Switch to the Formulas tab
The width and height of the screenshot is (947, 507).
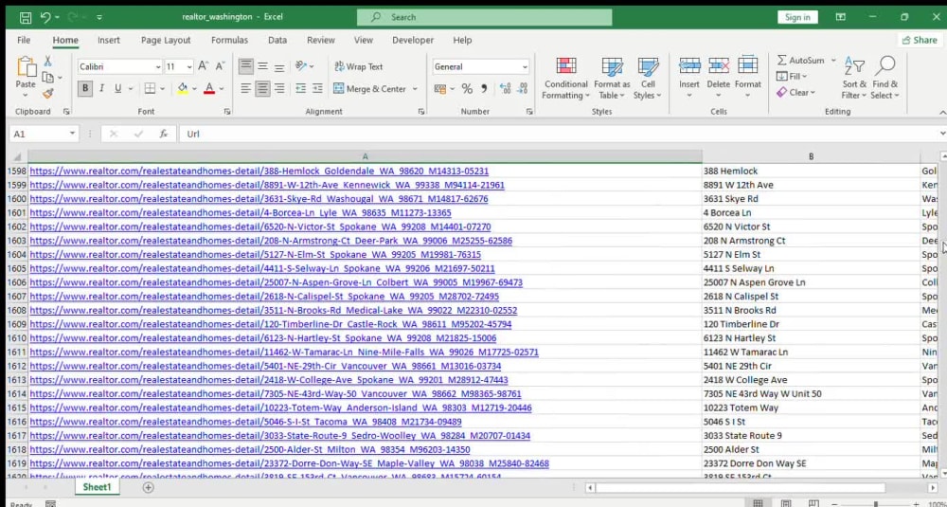(x=229, y=40)
